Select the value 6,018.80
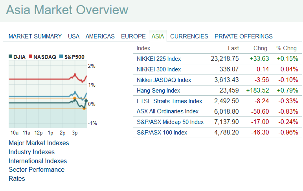Screen dimensions: 303x191 coord(226,111)
